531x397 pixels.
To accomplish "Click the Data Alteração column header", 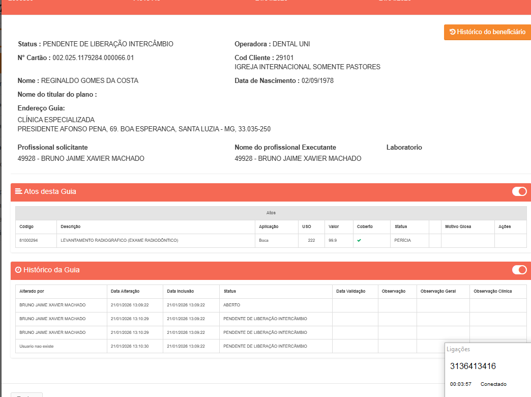I will [x=125, y=291].
